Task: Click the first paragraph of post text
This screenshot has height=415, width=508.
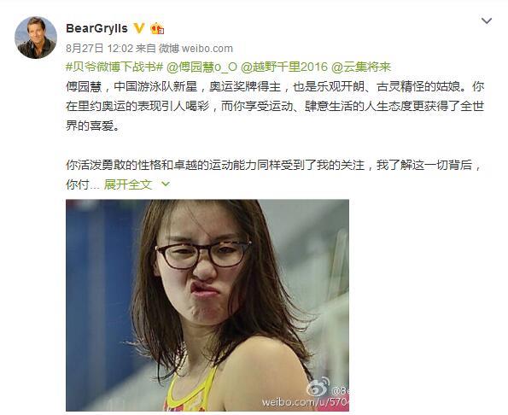Action: click(275, 106)
